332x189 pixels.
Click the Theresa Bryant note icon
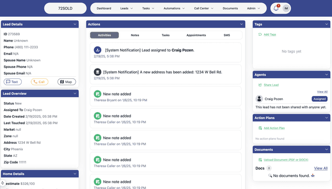[98, 94]
